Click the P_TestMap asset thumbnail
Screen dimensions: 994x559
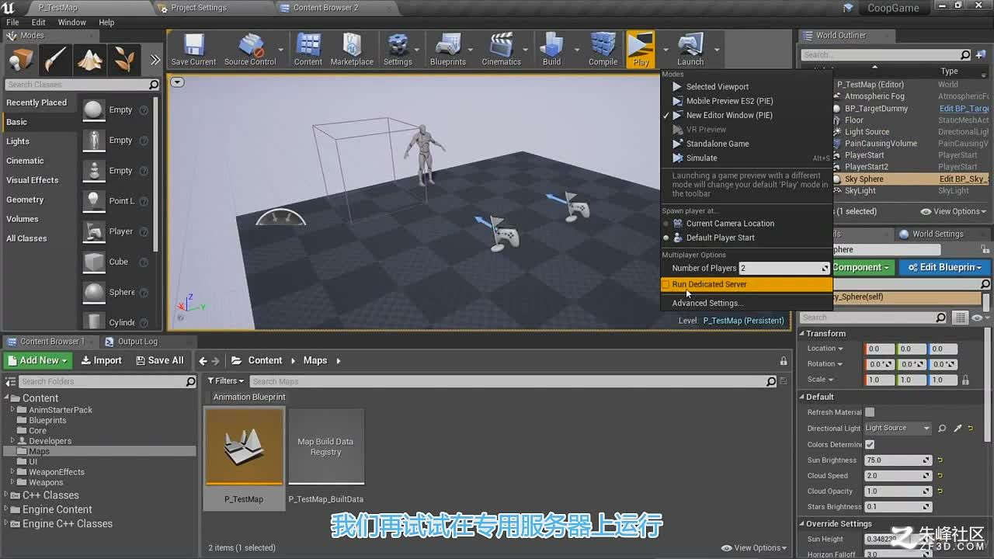244,446
